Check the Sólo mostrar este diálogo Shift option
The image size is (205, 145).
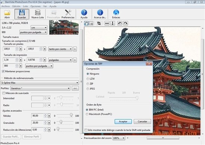pyautogui.click(x=86, y=130)
